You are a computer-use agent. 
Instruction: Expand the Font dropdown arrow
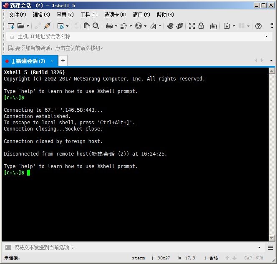160,26
